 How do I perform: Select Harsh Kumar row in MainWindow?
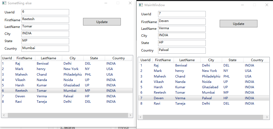204,87
